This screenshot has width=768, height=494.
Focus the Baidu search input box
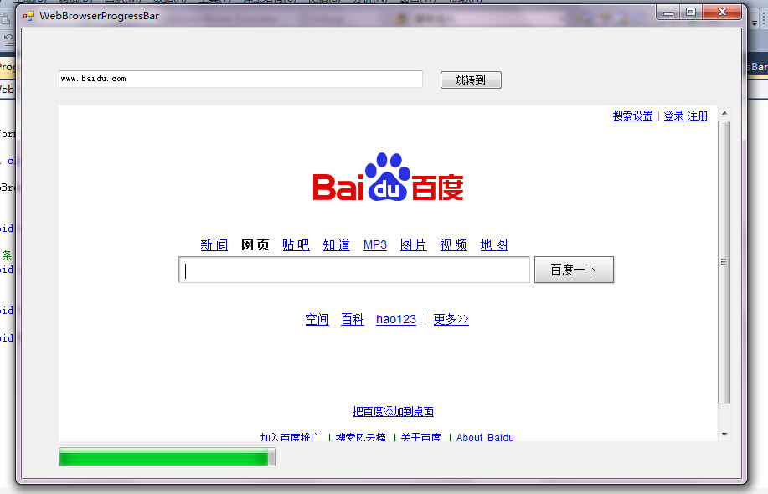coord(354,270)
